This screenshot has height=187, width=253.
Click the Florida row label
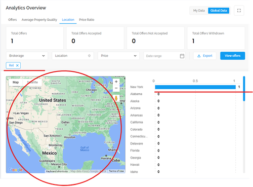(x=135, y=151)
